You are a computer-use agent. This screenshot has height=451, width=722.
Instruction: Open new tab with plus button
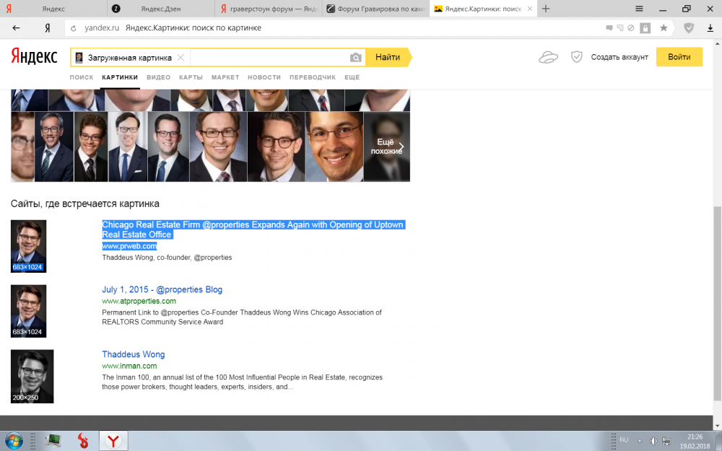coord(546,9)
